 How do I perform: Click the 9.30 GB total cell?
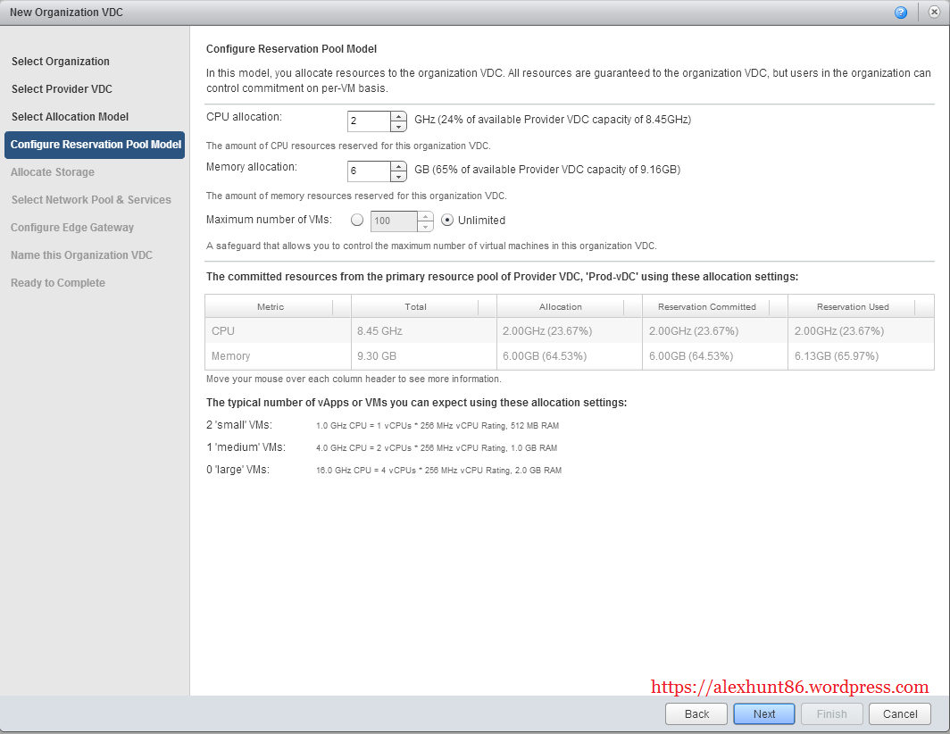coord(423,355)
